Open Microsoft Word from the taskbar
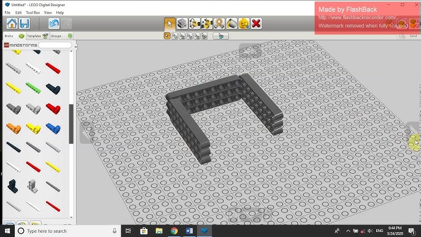The height and width of the screenshot is (237, 421). pos(189,231)
